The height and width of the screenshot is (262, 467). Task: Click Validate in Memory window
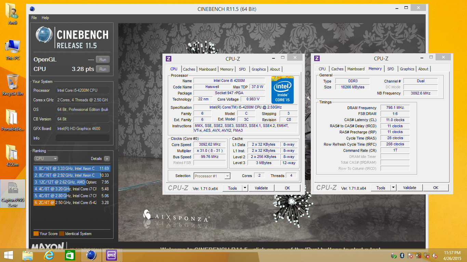[410, 188]
